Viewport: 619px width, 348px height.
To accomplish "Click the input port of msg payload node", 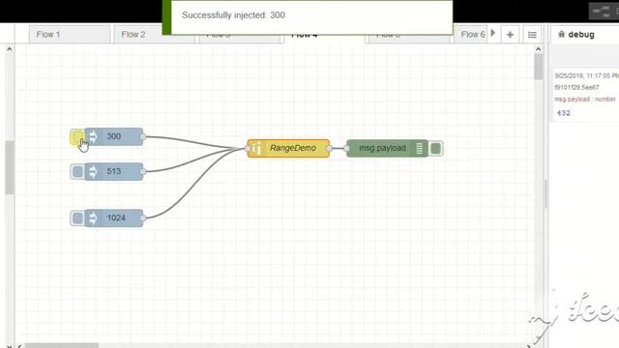I will pos(346,149).
